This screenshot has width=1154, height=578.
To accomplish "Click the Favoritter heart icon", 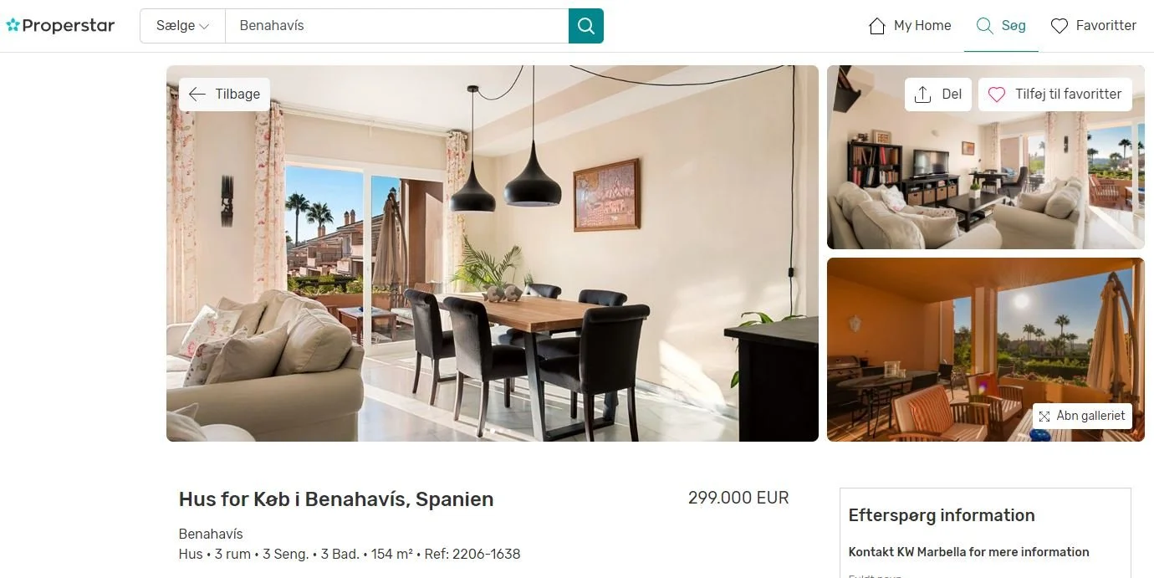I will coord(1060,26).
